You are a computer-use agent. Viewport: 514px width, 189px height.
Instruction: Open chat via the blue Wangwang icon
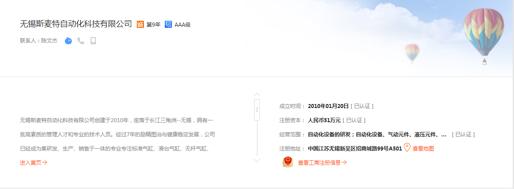pyautogui.click(x=68, y=41)
